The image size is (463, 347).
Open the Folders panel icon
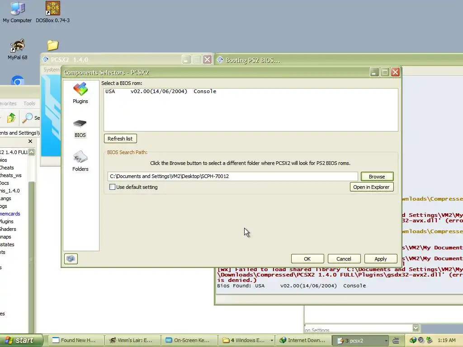click(80, 157)
